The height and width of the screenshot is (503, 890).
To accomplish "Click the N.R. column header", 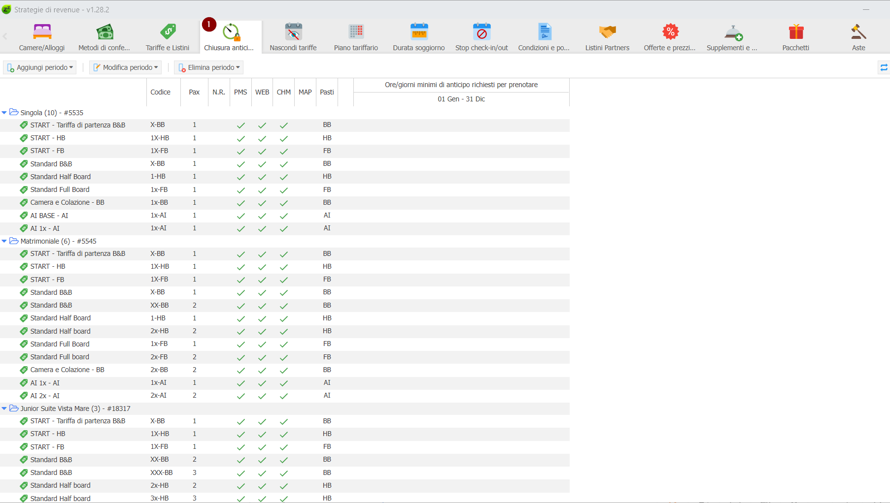I will coord(219,92).
